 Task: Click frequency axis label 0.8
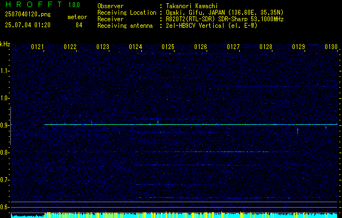4,153
